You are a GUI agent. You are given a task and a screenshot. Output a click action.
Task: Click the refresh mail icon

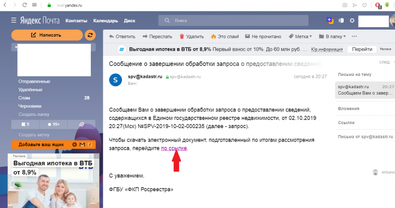90,35
